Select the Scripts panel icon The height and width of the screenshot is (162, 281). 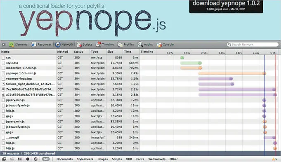[79, 45]
